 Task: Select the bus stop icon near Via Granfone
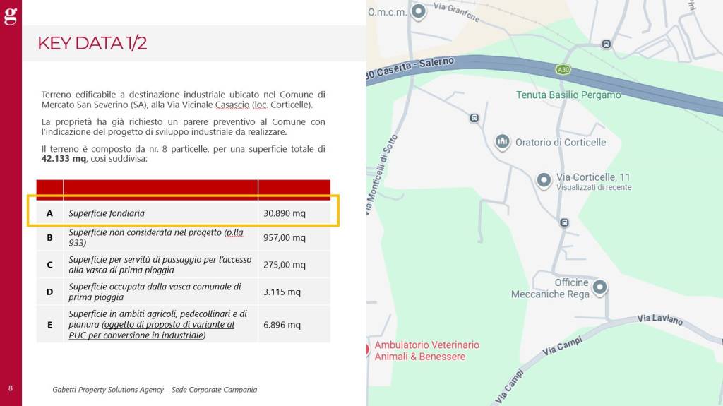[x=606, y=44]
